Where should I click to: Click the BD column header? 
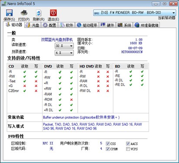point(117,67)
